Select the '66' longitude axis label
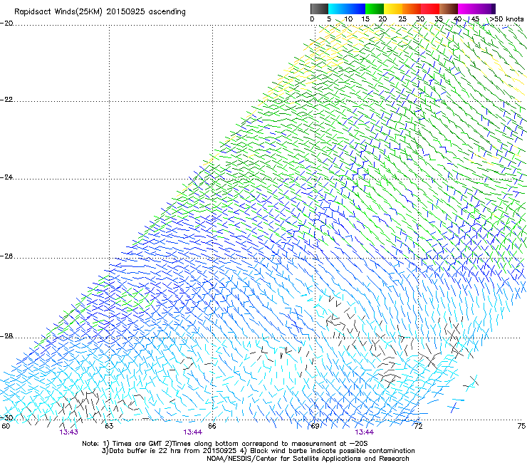 click(212, 426)
